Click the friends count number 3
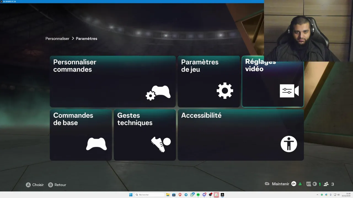The height and width of the screenshot is (198, 353). tap(333, 184)
